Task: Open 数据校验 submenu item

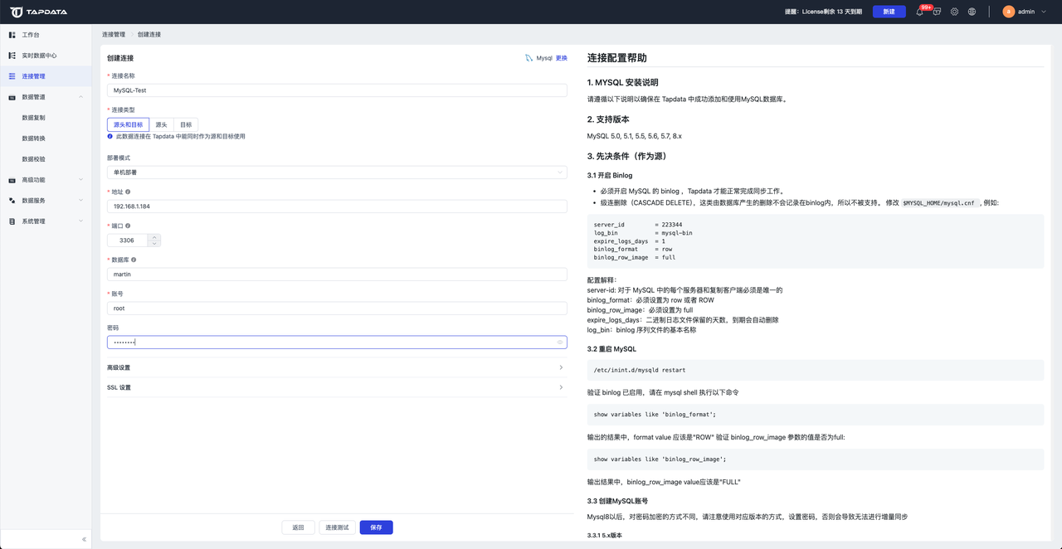Action: tap(33, 159)
